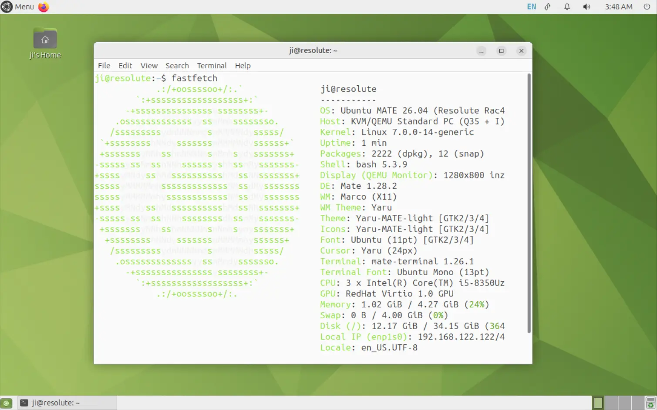This screenshot has height=410, width=657.
Task: Switch to the second workspace
Action: (x=612, y=403)
